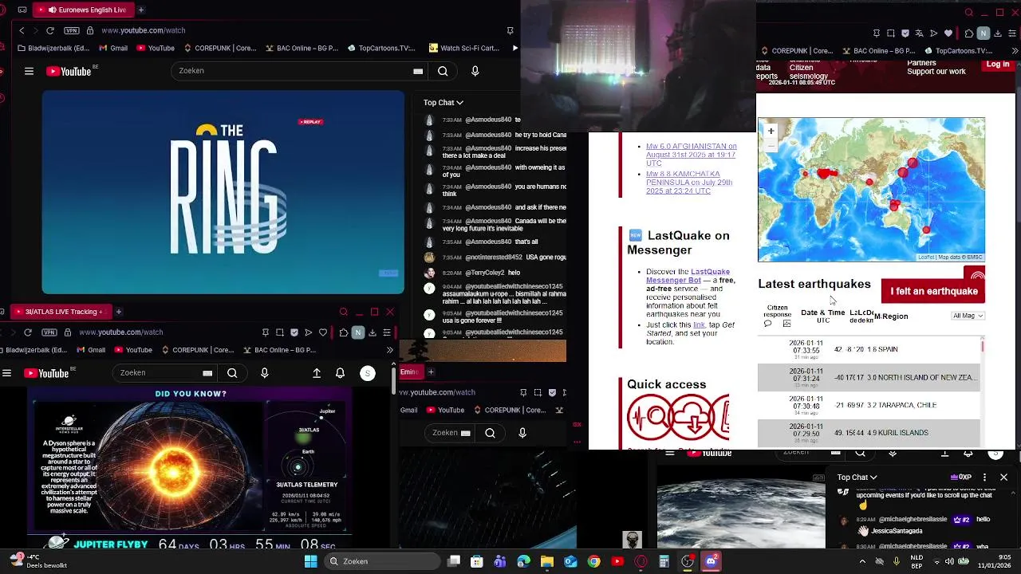Open more chat options in bottom-right chat
Screen dimensions: 1021x574
tap(985, 477)
